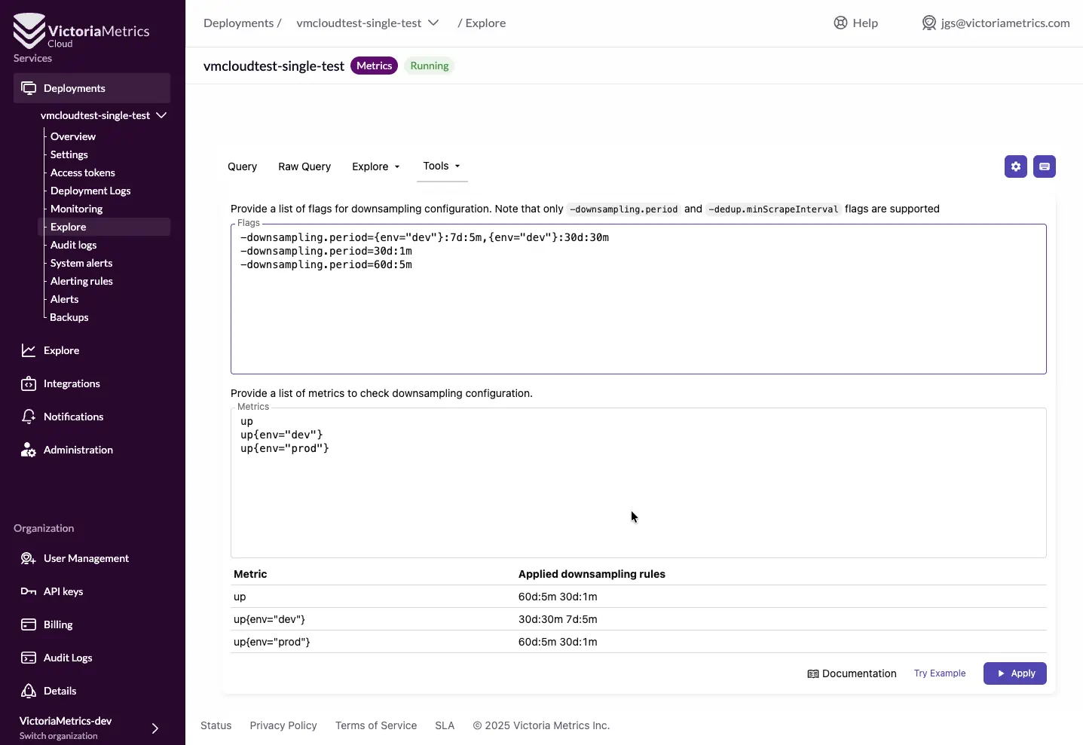Collapse the vmcloudtest-single-test sidebar tree
The image size is (1083, 745).
pyautogui.click(x=161, y=115)
